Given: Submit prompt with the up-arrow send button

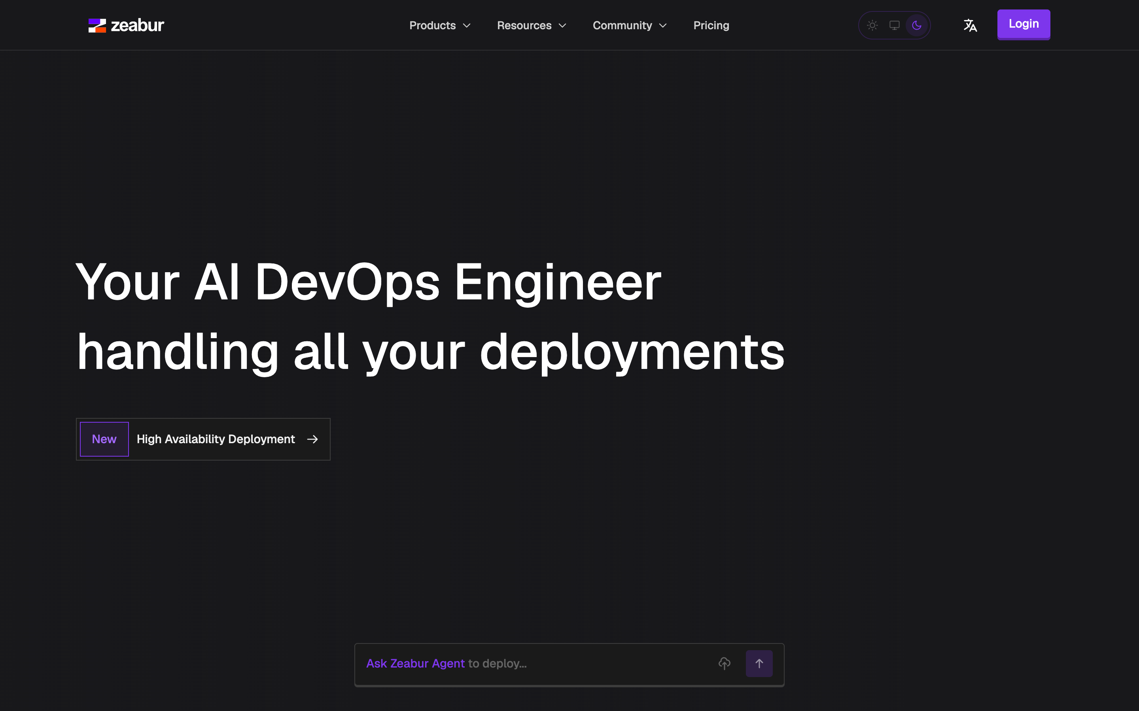Looking at the screenshot, I should [759, 664].
